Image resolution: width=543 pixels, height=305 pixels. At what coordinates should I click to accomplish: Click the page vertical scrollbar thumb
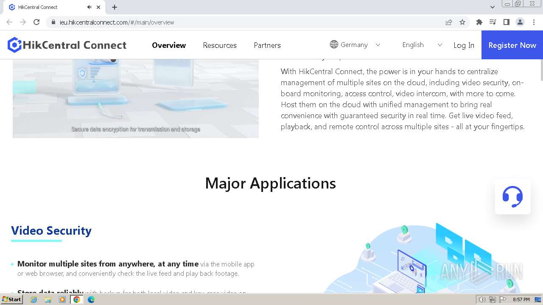541,70
